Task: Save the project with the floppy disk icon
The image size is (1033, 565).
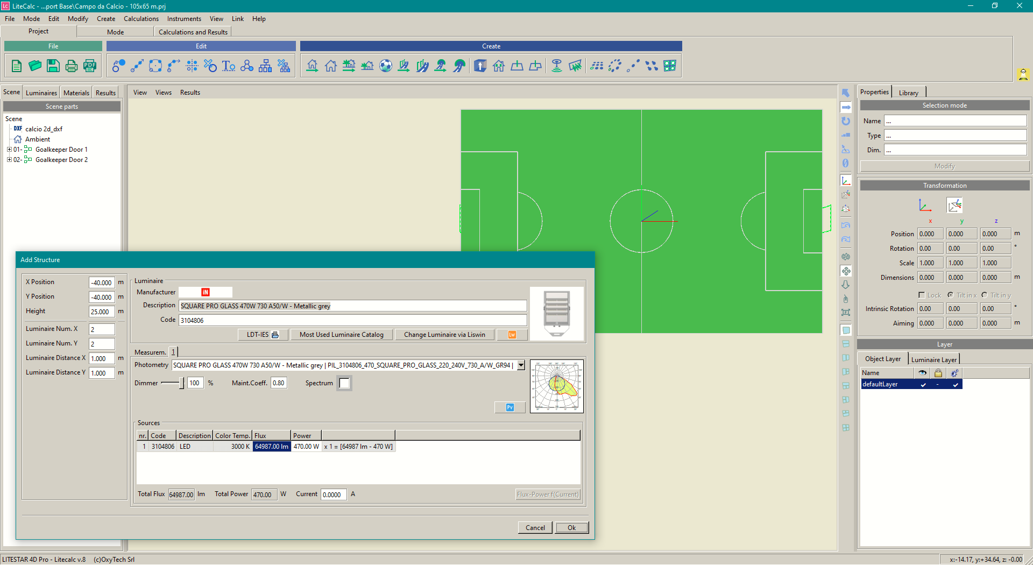Action: (53, 66)
